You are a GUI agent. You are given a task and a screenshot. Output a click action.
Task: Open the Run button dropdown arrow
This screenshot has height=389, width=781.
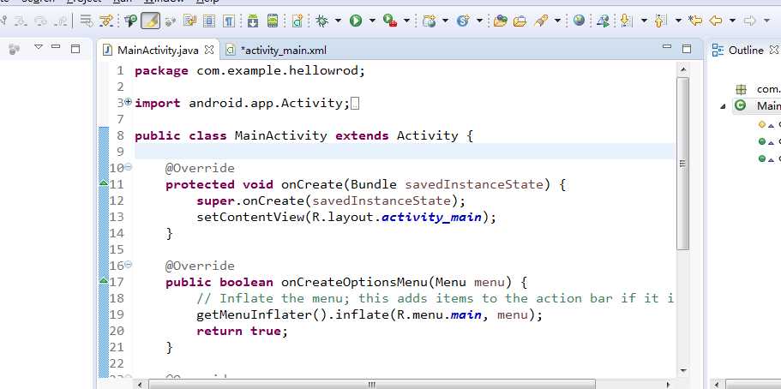tap(372, 21)
